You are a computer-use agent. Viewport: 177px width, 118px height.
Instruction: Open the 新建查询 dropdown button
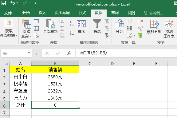[x=26, y=28]
